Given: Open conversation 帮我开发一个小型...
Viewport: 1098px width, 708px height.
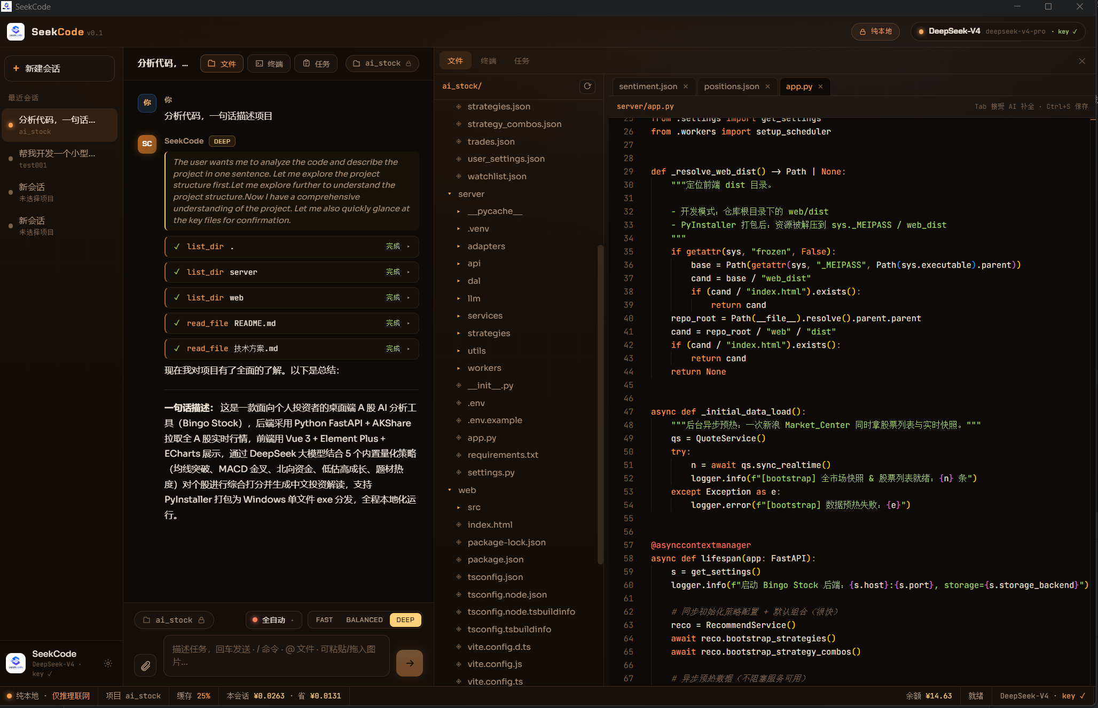Looking at the screenshot, I should click(x=59, y=158).
